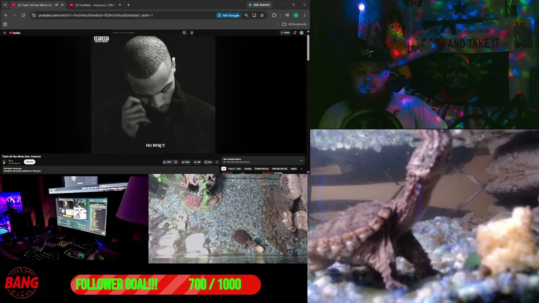Open the apps grid in bookmarks bar

tap(5, 24)
